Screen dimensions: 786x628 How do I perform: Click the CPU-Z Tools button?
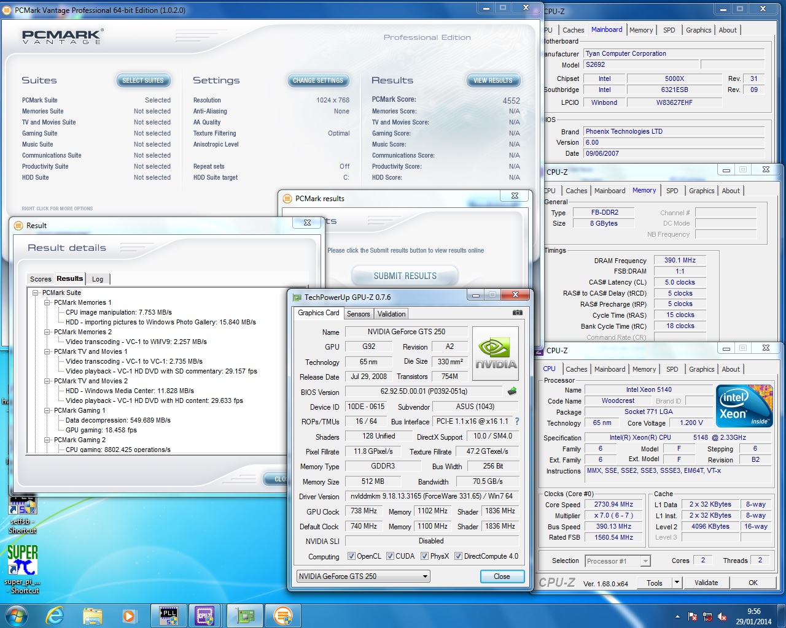click(x=655, y=583)
